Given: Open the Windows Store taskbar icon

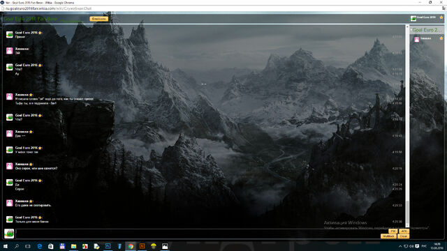Looking at the screenshot, I should pos(51,246).
